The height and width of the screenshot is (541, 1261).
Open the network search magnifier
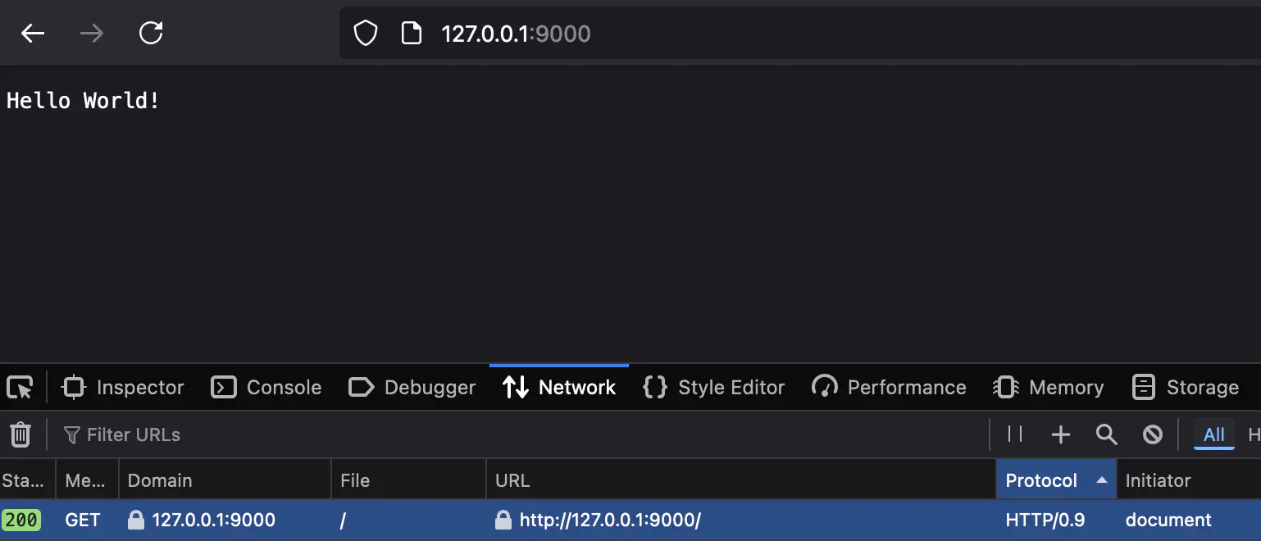tap(1107, 434)
